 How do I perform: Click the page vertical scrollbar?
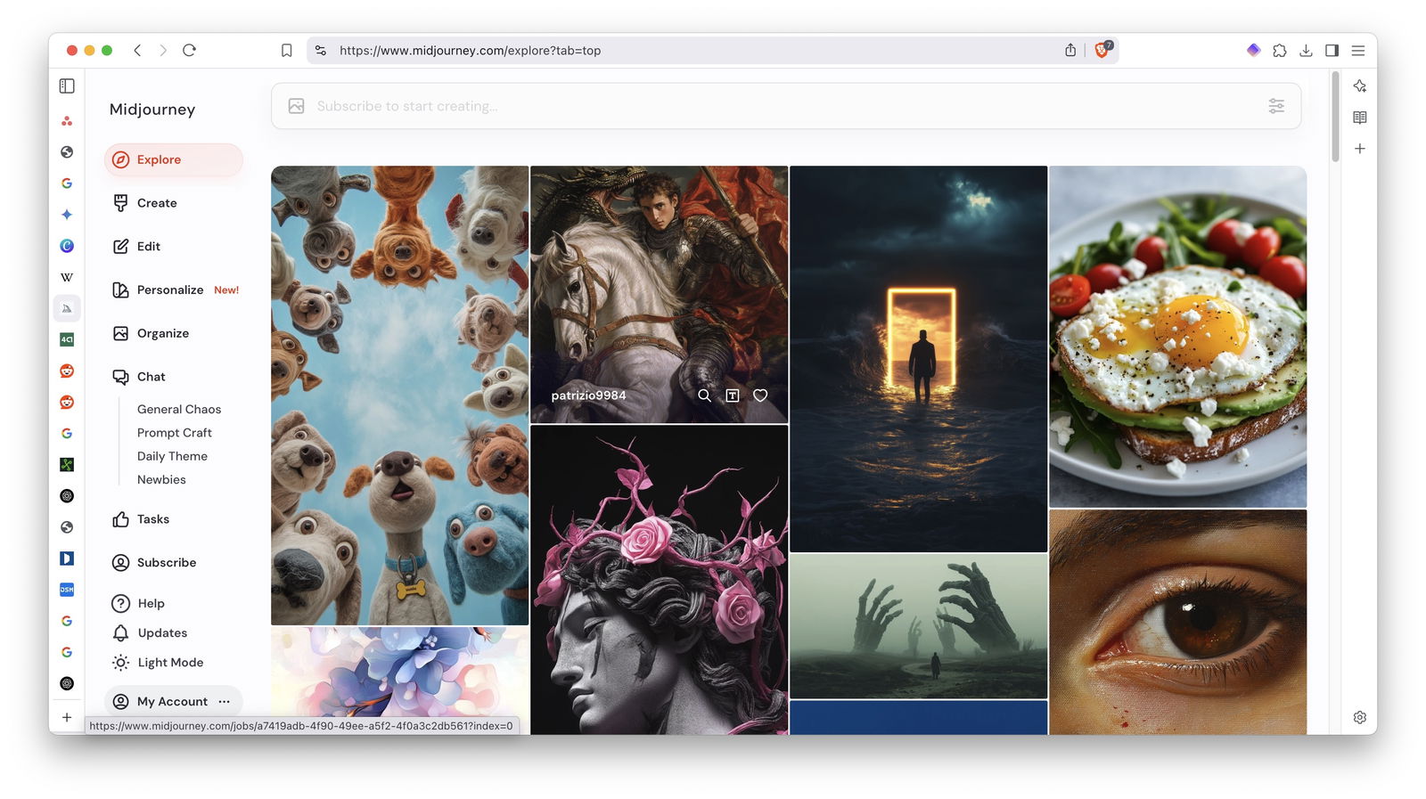1335,116
